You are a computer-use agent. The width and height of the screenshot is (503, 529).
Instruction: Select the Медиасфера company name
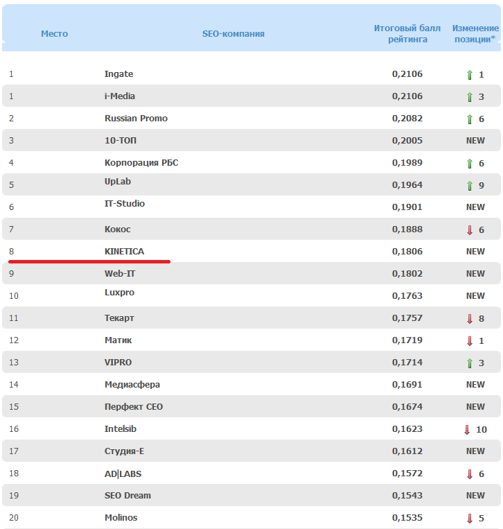(x=132, y=385)
